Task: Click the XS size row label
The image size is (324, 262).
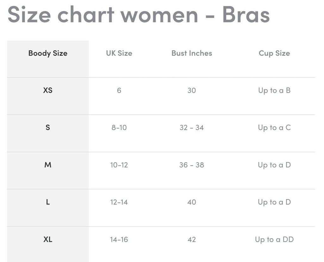Action: [48, 90]
